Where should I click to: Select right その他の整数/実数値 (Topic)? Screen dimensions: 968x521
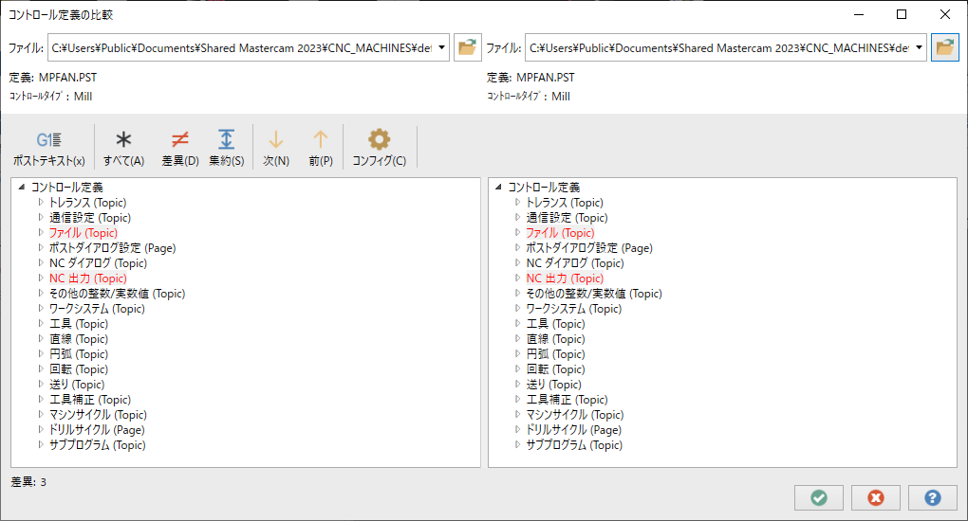pos(594,294)
